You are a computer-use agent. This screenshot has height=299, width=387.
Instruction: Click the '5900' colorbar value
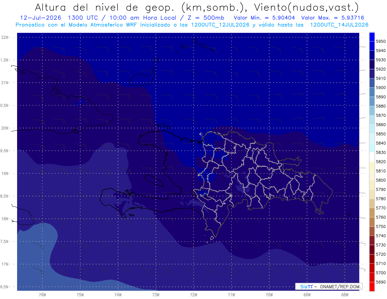[x=381, y=88]
